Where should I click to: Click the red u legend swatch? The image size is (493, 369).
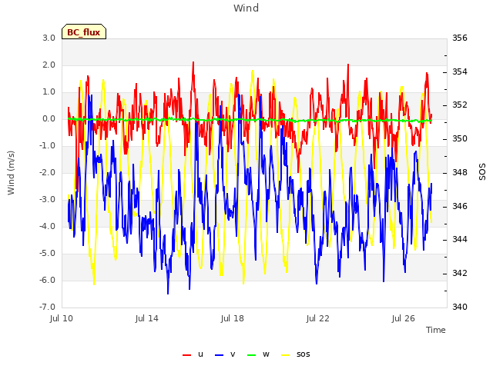coord(186,355)
